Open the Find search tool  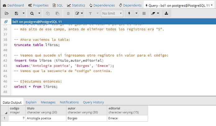32,13
